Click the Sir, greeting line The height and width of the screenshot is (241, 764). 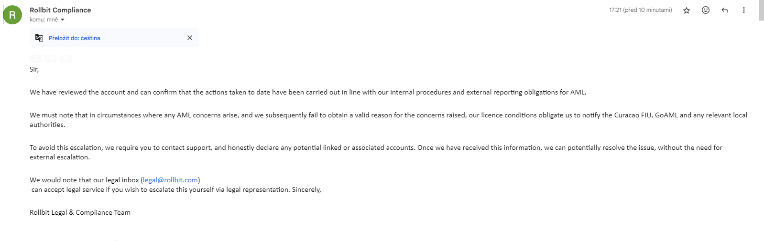point(34,69)
